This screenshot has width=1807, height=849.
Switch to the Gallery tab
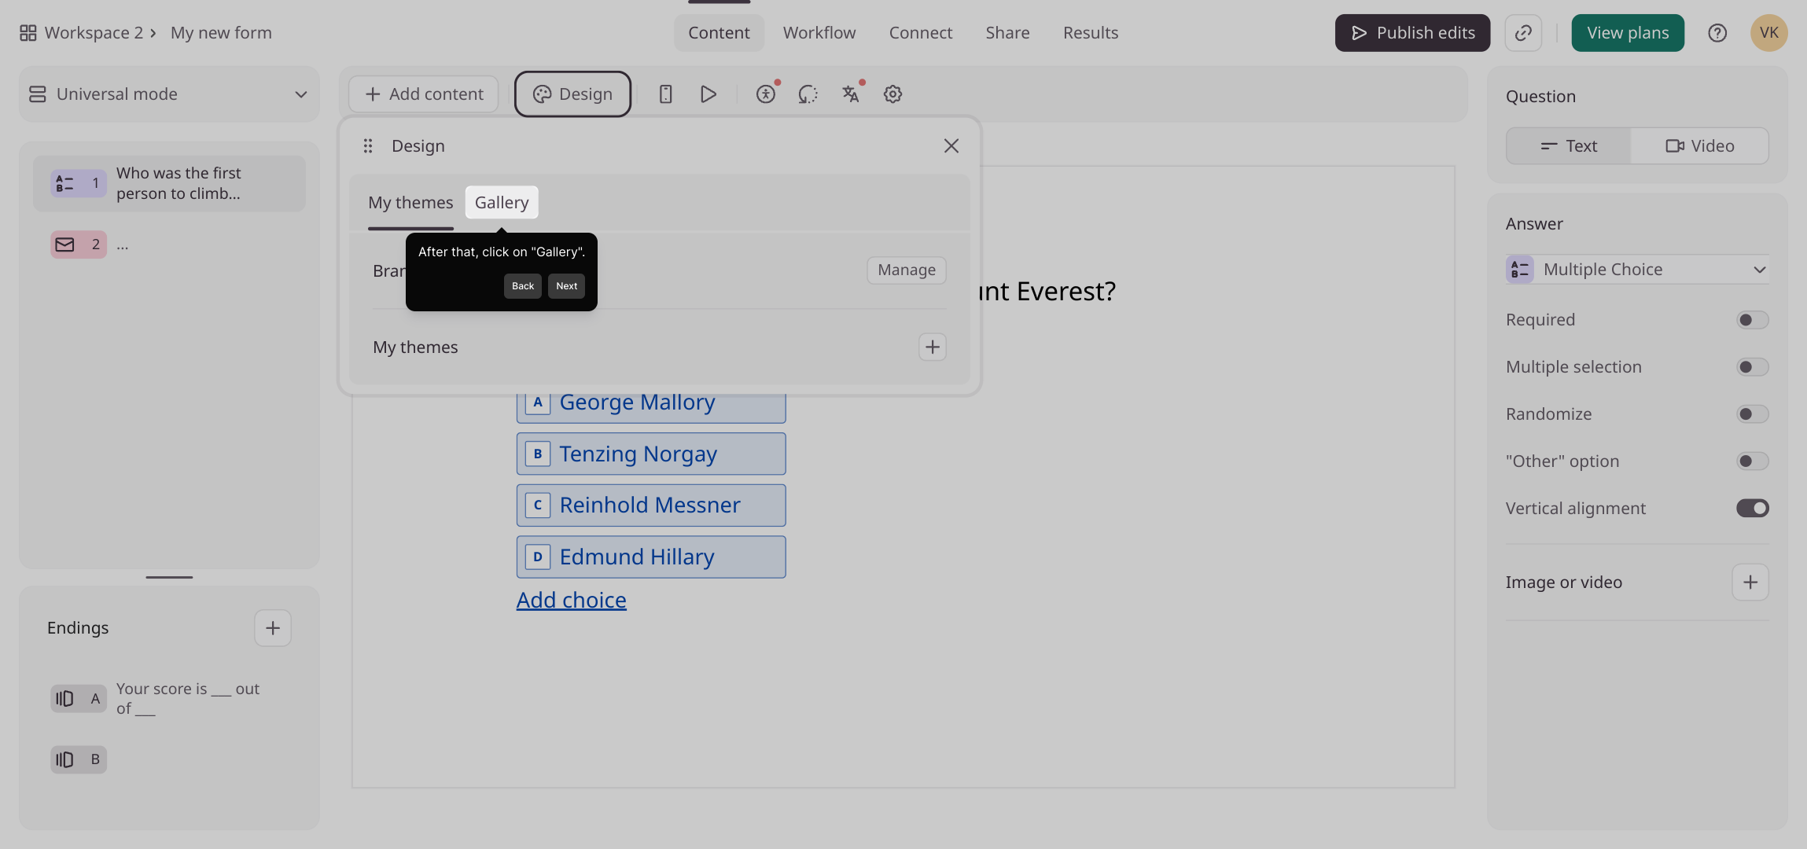tap(502, 203)
